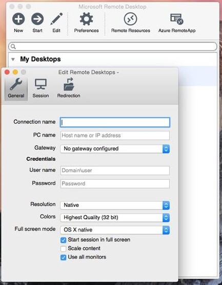Disable Start session in full screen
Viewport: 222px width, 285px height.
pos(64,240)
